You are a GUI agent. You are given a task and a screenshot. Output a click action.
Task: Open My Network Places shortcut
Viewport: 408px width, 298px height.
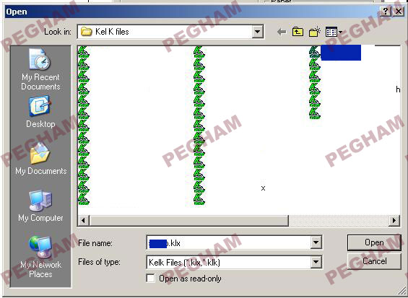[x=40, y=257]
